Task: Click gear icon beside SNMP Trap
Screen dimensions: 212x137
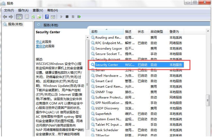Action: tap(93, 92)
